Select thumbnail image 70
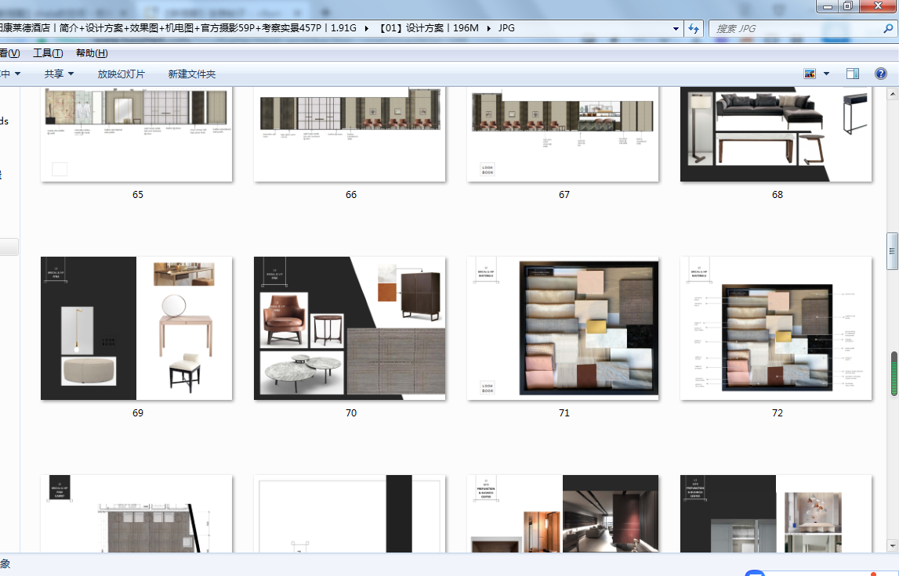The height and width of the screenshot is (576, 899). point(350,328)
